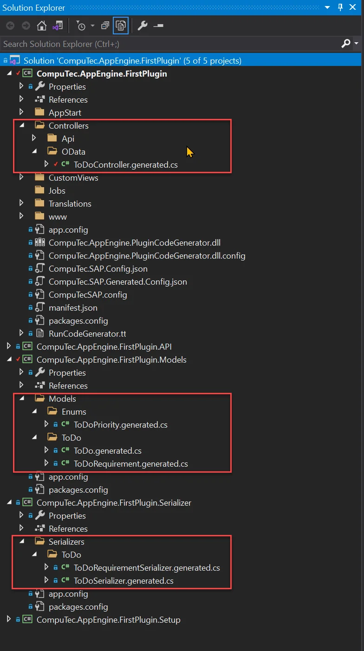
Task: Select ToDoSerializer.generated.cs in Serializers
Action: click(x=123, y=581)
